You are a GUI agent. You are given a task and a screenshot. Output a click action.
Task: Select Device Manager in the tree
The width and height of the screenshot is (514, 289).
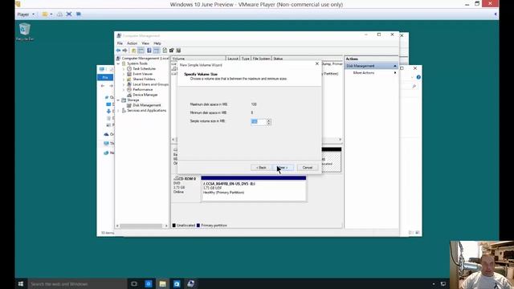pyautogui.click(x=145, y=95)
